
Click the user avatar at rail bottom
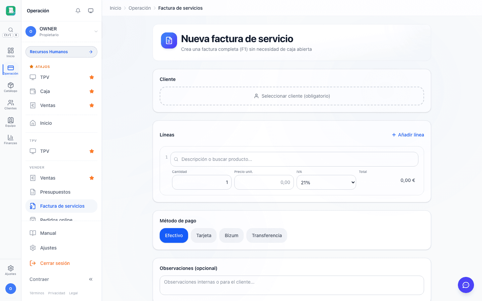click(x=11, y=289)
